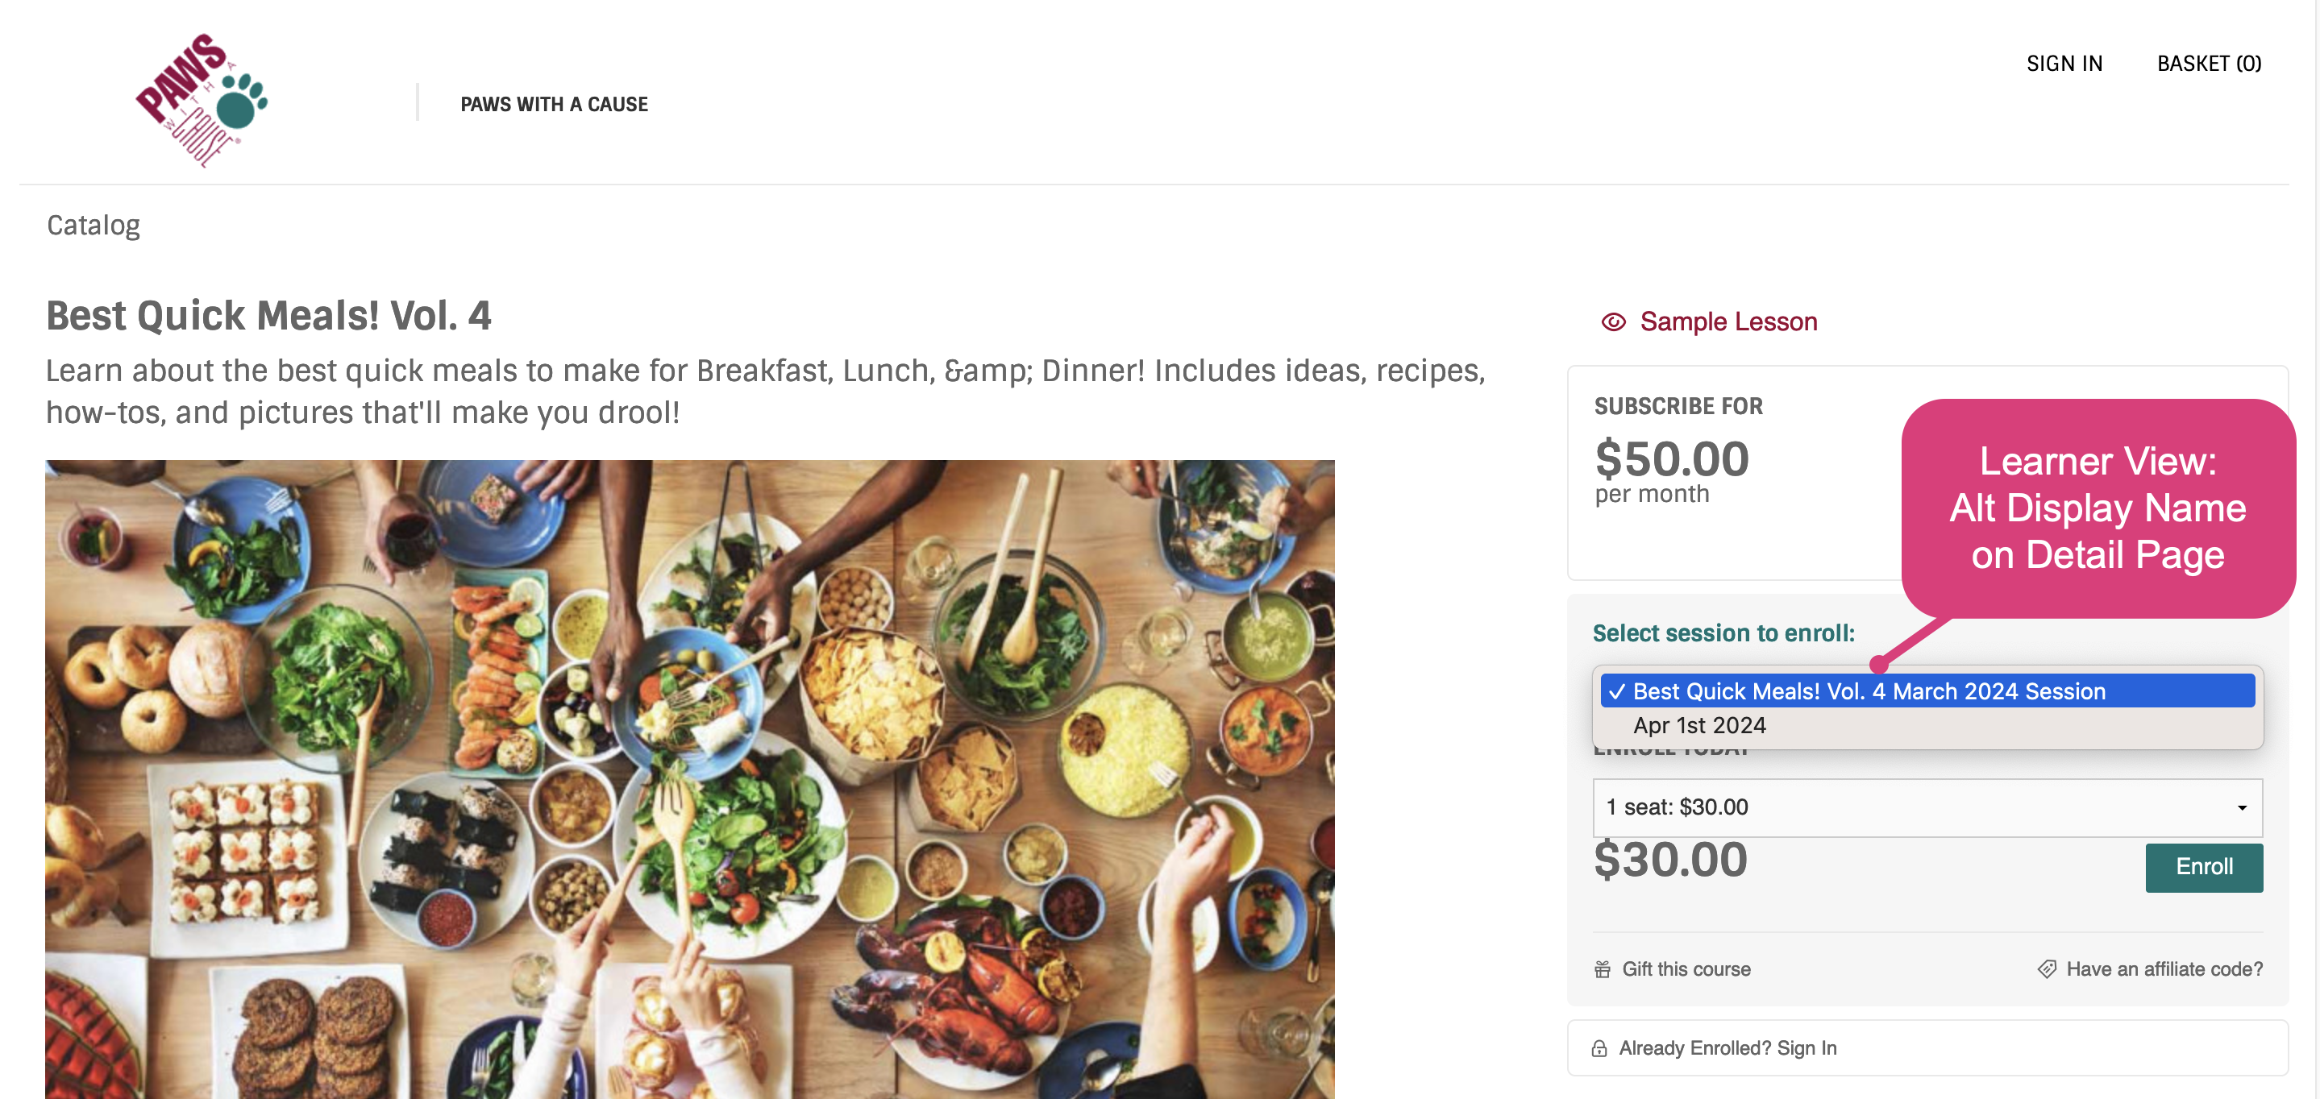Image resolution: width=2320 pixels, height=1099 pixels.
Task: Click the food table course image
Action: pos(690,779)
